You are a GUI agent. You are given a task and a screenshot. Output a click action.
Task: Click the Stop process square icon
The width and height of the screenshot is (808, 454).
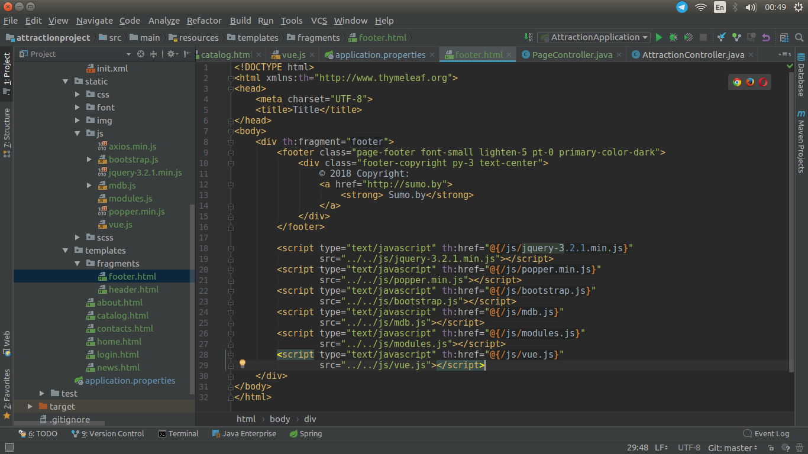coord(703,37)
